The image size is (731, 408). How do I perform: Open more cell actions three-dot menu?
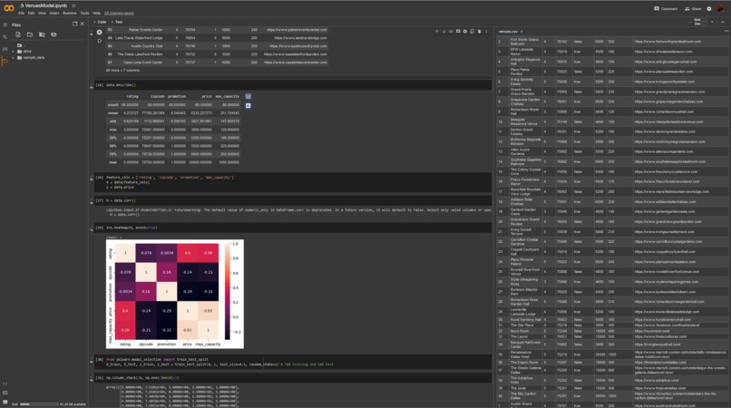tap(486, 31)
